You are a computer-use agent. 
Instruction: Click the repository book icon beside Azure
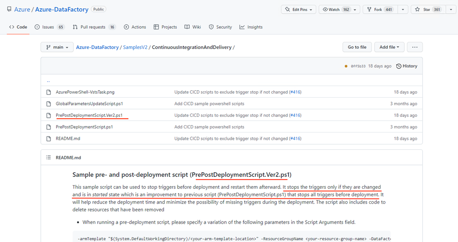[9, 9]
